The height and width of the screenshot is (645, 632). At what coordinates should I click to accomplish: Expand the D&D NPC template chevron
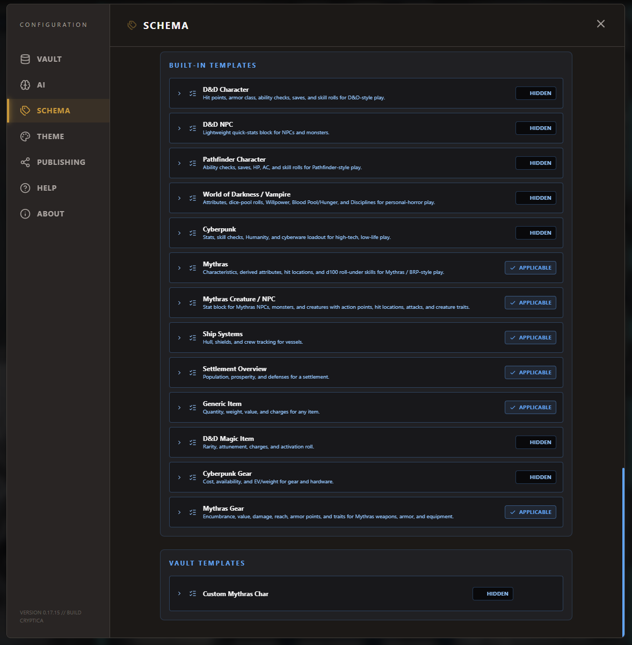[x=179, y=128]
